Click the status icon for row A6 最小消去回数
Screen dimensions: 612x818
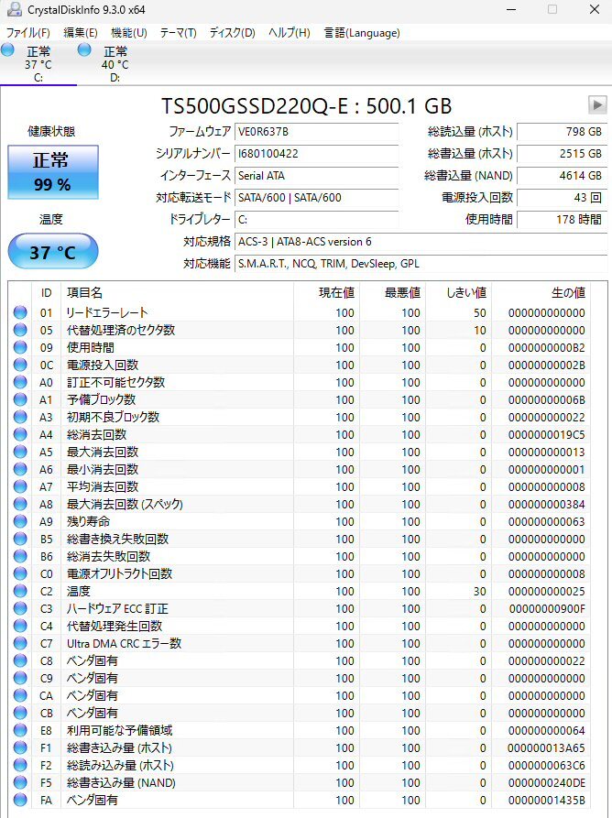(x=20, y=469)
